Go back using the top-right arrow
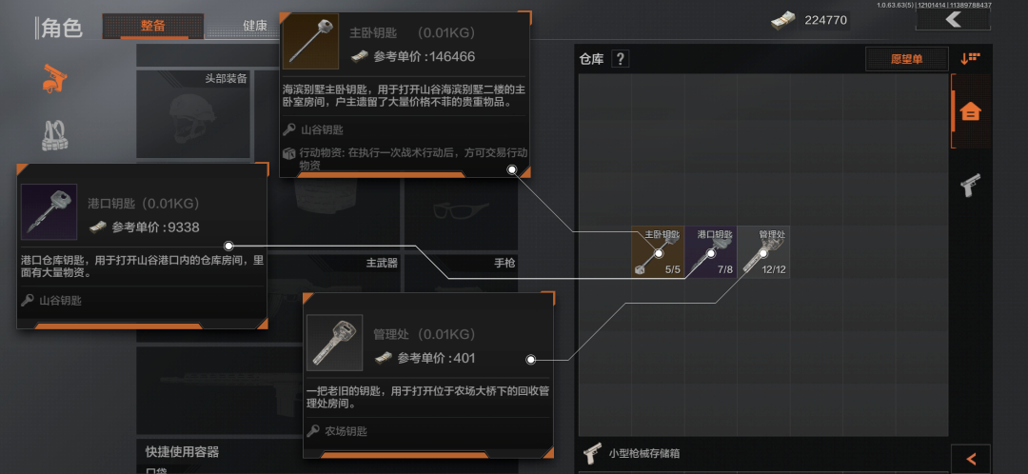1028x474 pixels. (x=953, y=20)
